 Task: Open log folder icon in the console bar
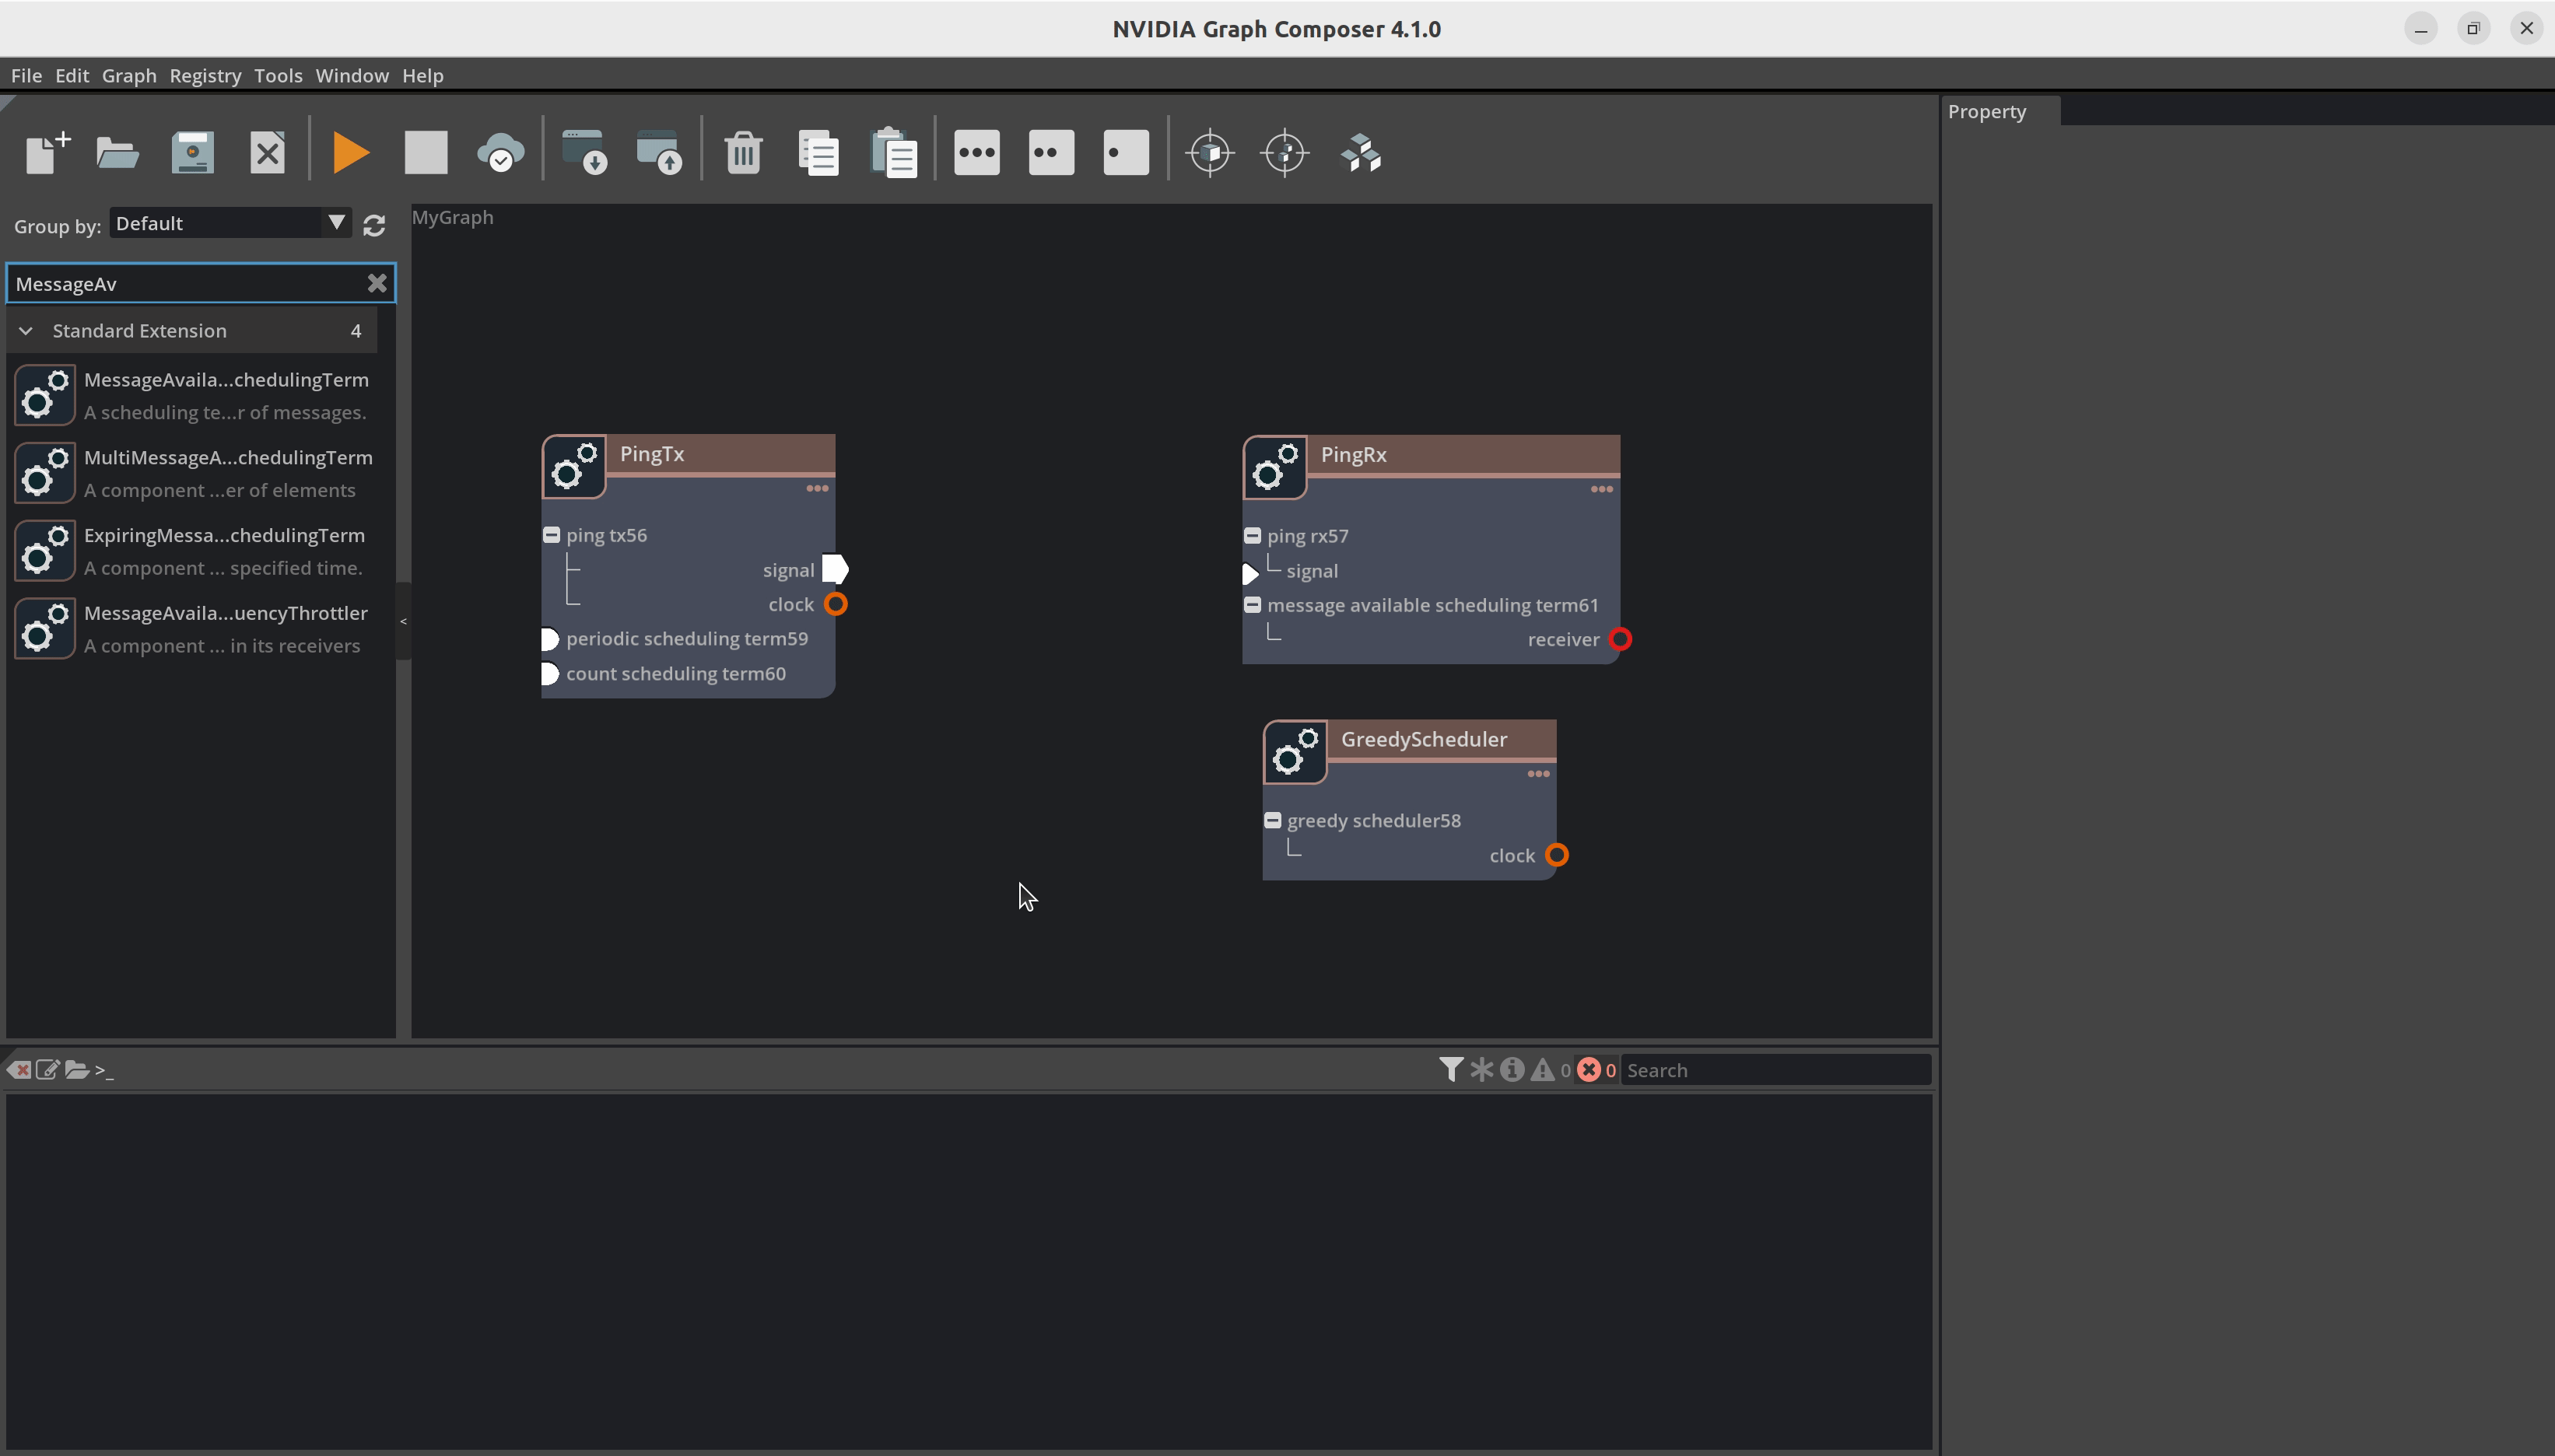point(77,1070)
